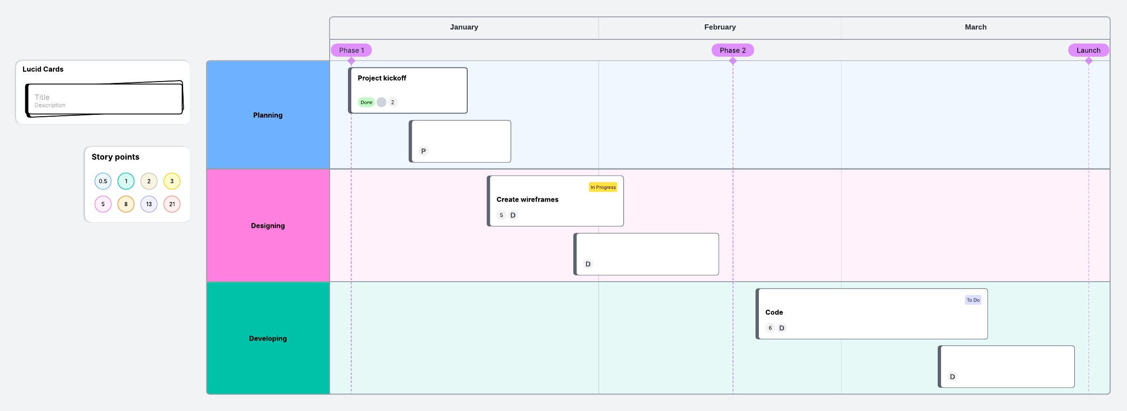
Task: Select the Developing swimlane label
Action: 268,338
